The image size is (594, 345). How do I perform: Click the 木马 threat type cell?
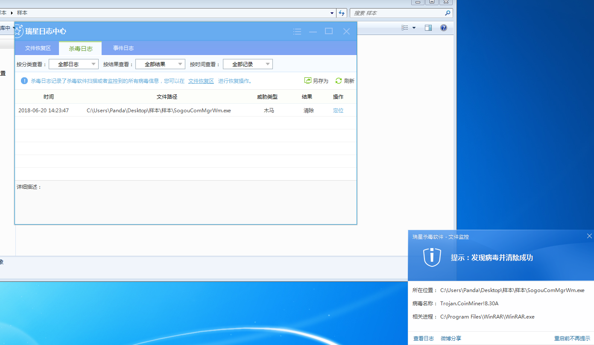tap(269, 111)
